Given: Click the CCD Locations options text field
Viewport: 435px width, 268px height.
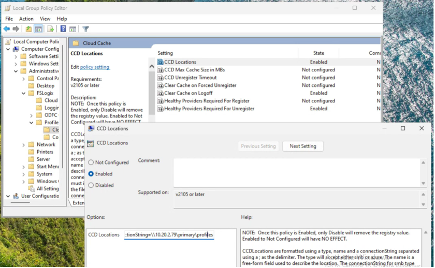Looking at the screenshot, I should (x=169, y=235).
